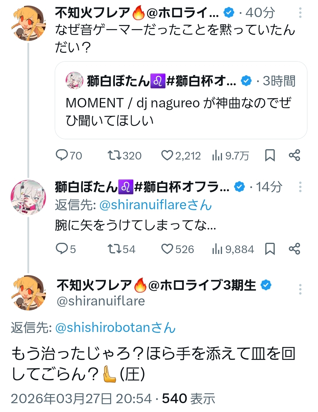Viewport: 318px width, 412px height.
Task: Retweet the tweet with 320 retweets
Action: coord(114,155)
